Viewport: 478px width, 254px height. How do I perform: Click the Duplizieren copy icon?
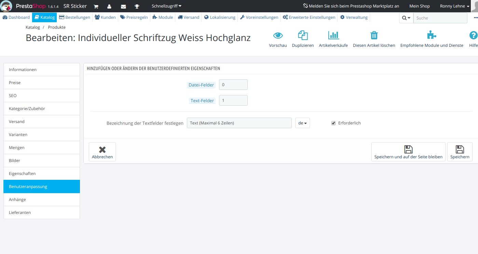click(x=303, y=35)
